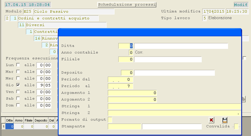Click the Stampante code field

[124, 126]
